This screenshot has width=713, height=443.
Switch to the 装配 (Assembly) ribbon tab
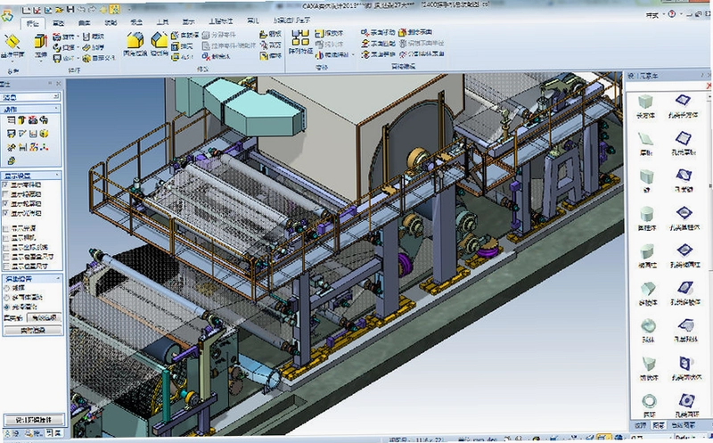click(111, 22)
